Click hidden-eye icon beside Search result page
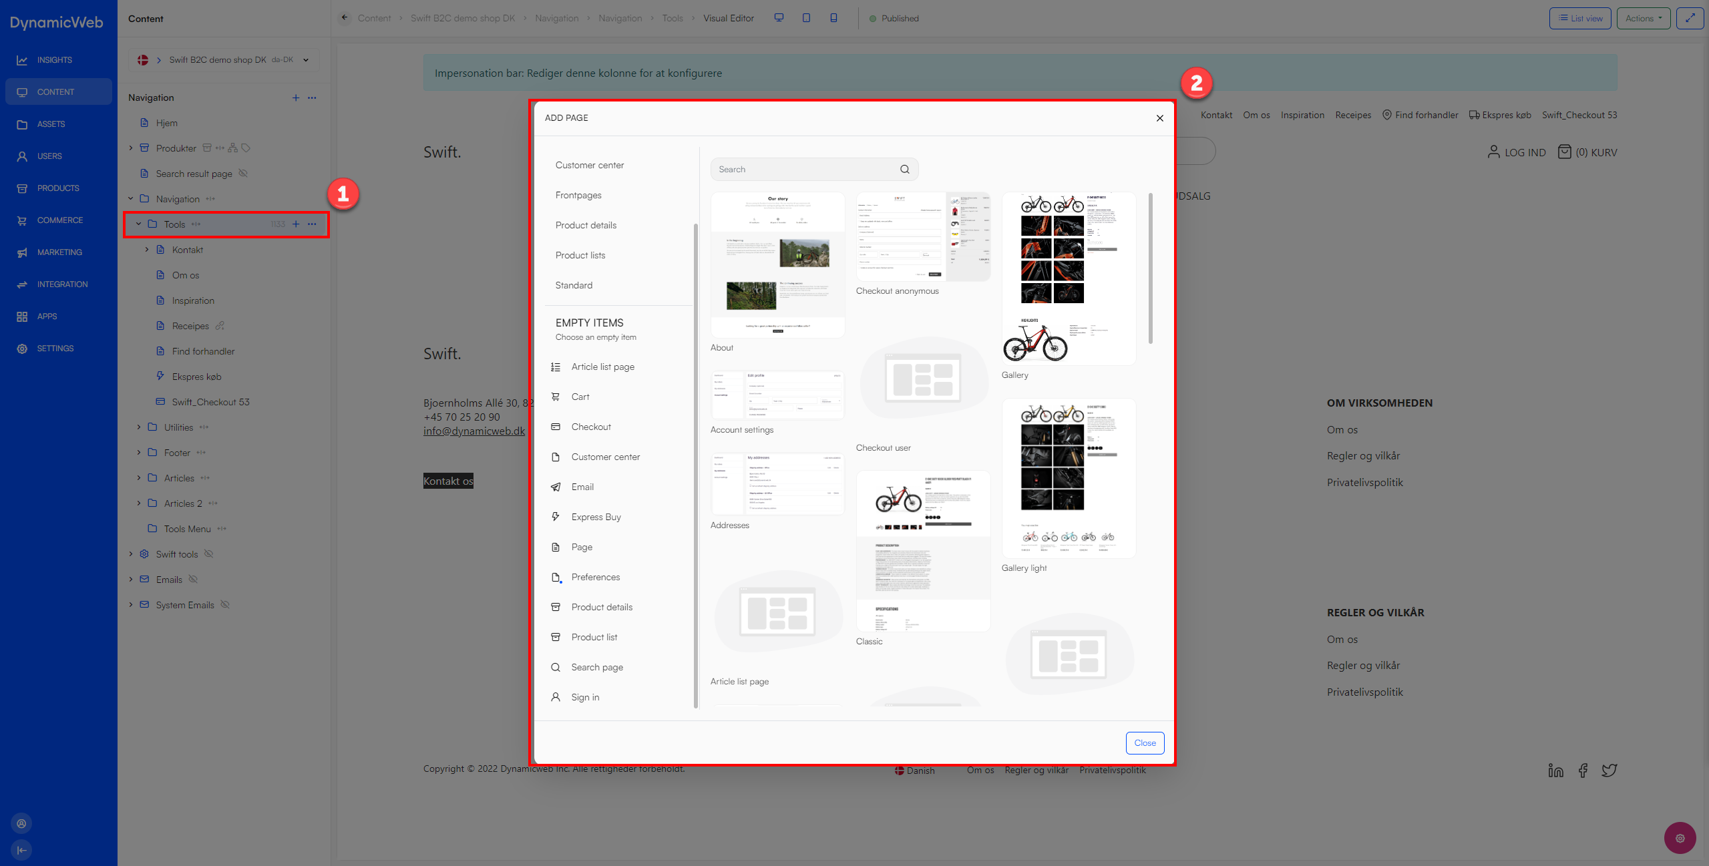 (243, 174)
